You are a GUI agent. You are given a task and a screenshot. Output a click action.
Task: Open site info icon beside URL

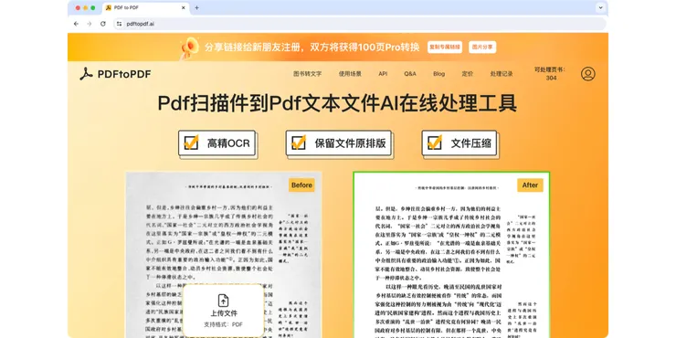(x=120, y=24)
